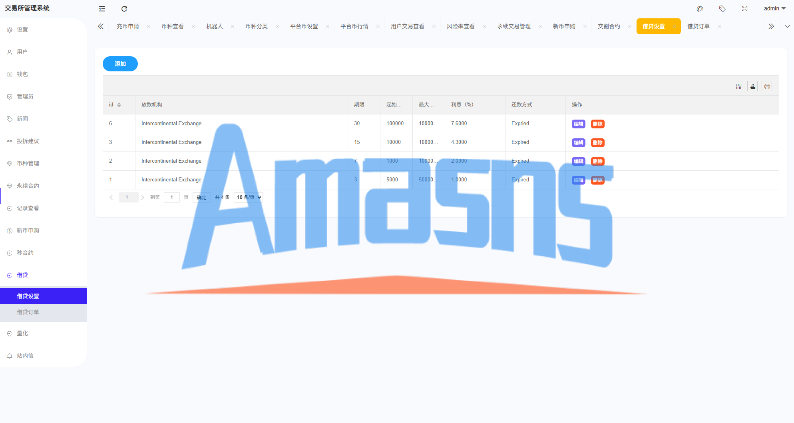Open 借贷订单 in the sidebar
The width and height of the screenshot is (794, 423).
[28, 312]
